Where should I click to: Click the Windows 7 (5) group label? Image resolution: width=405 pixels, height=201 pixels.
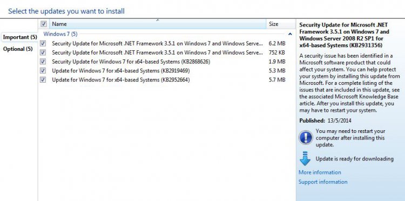coord(60,34)
